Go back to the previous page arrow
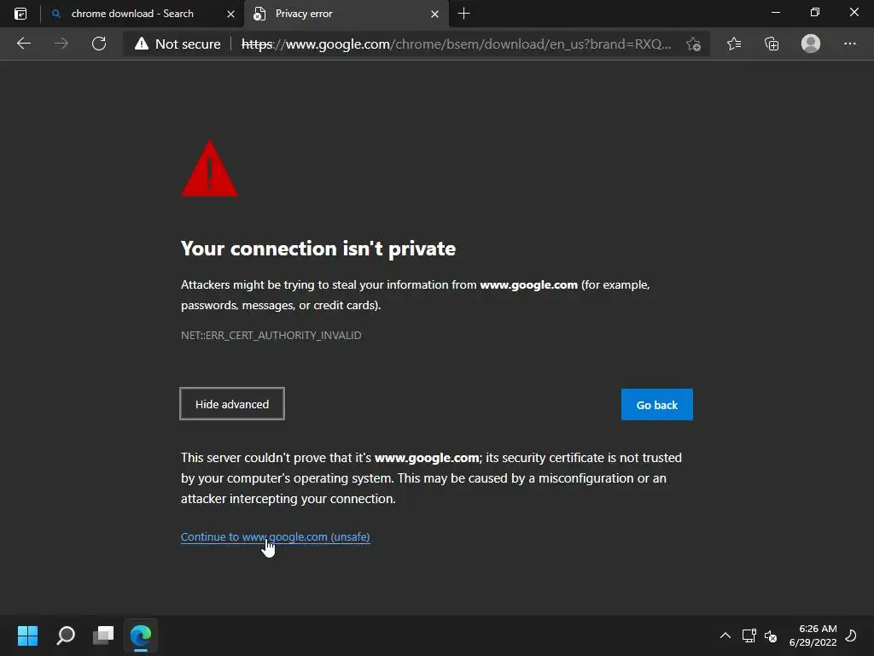Image resolution: width=874 pixels, height=656 pixels. (24, 44)
